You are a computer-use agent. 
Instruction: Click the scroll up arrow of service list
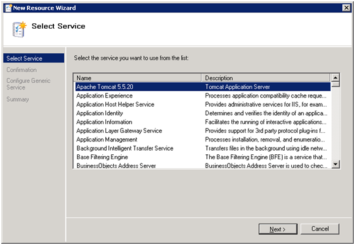335,78
